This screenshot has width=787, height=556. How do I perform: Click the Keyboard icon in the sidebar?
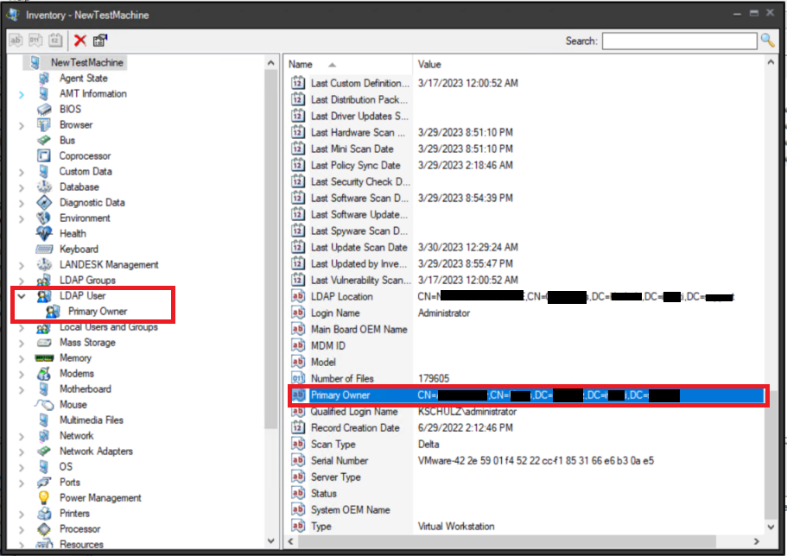click(x=46, y=249)
